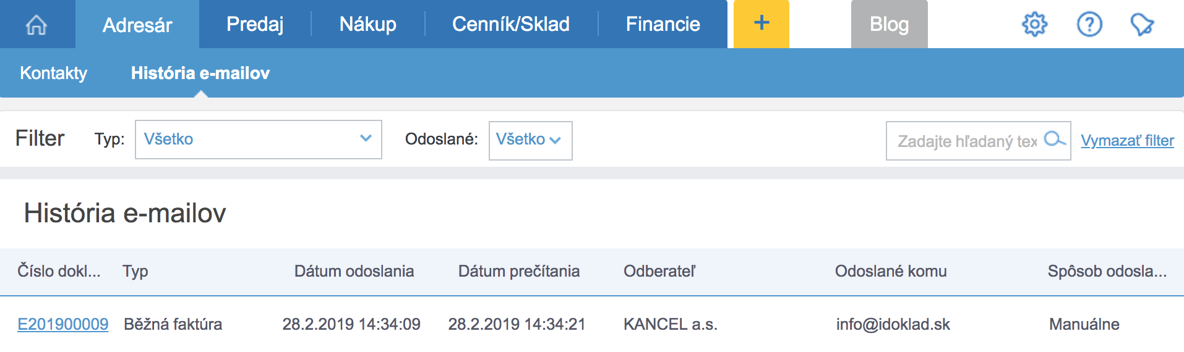Open document link E201900009
The height and width of the screenshot is (352, 1184).
63,324
